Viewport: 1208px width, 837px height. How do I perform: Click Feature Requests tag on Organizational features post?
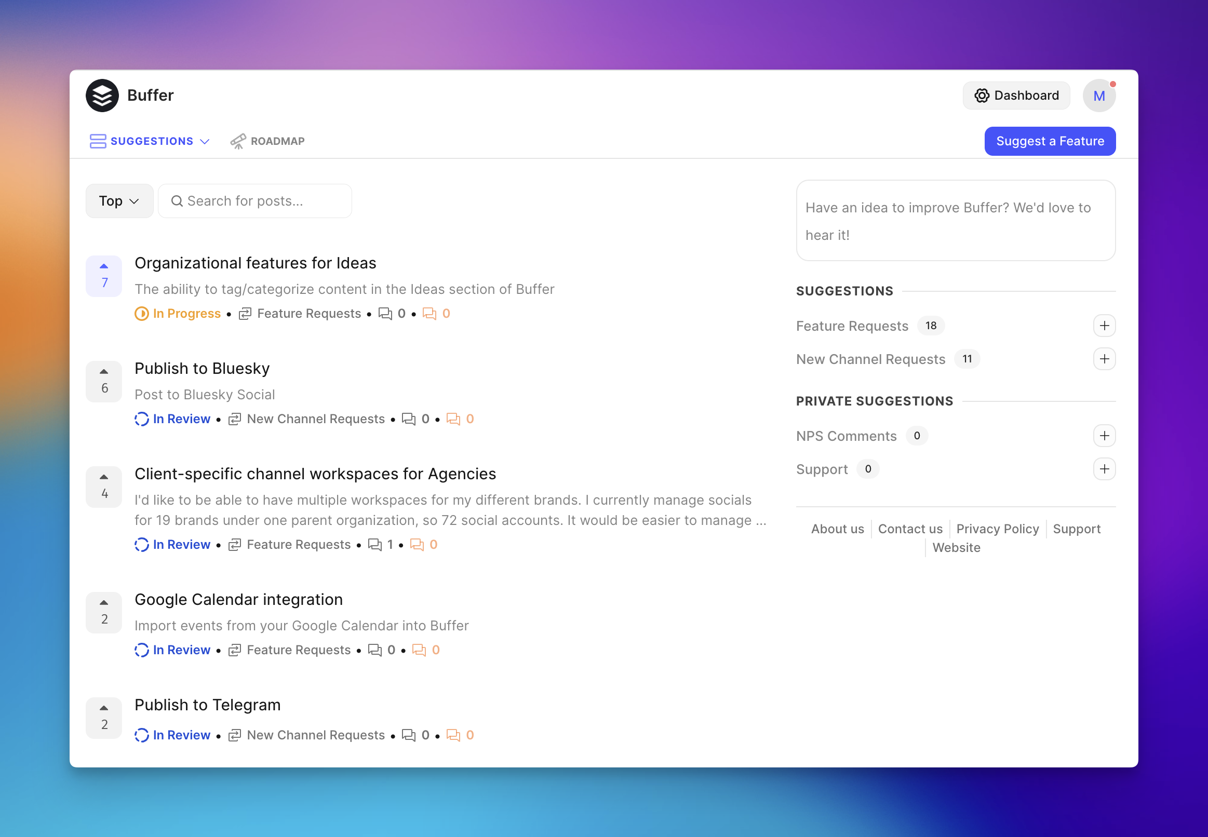click(x=309, y=314)
